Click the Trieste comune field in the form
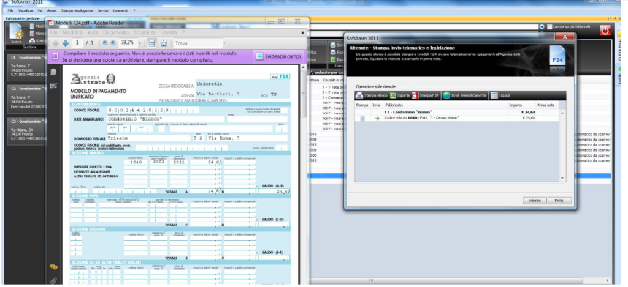This screenshot has width=628, height=287. (150, 138)
